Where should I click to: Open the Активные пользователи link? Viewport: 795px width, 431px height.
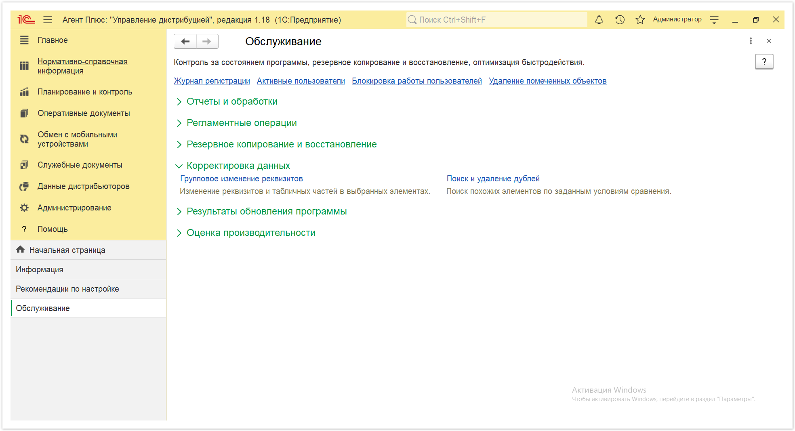tap(301, 81)
